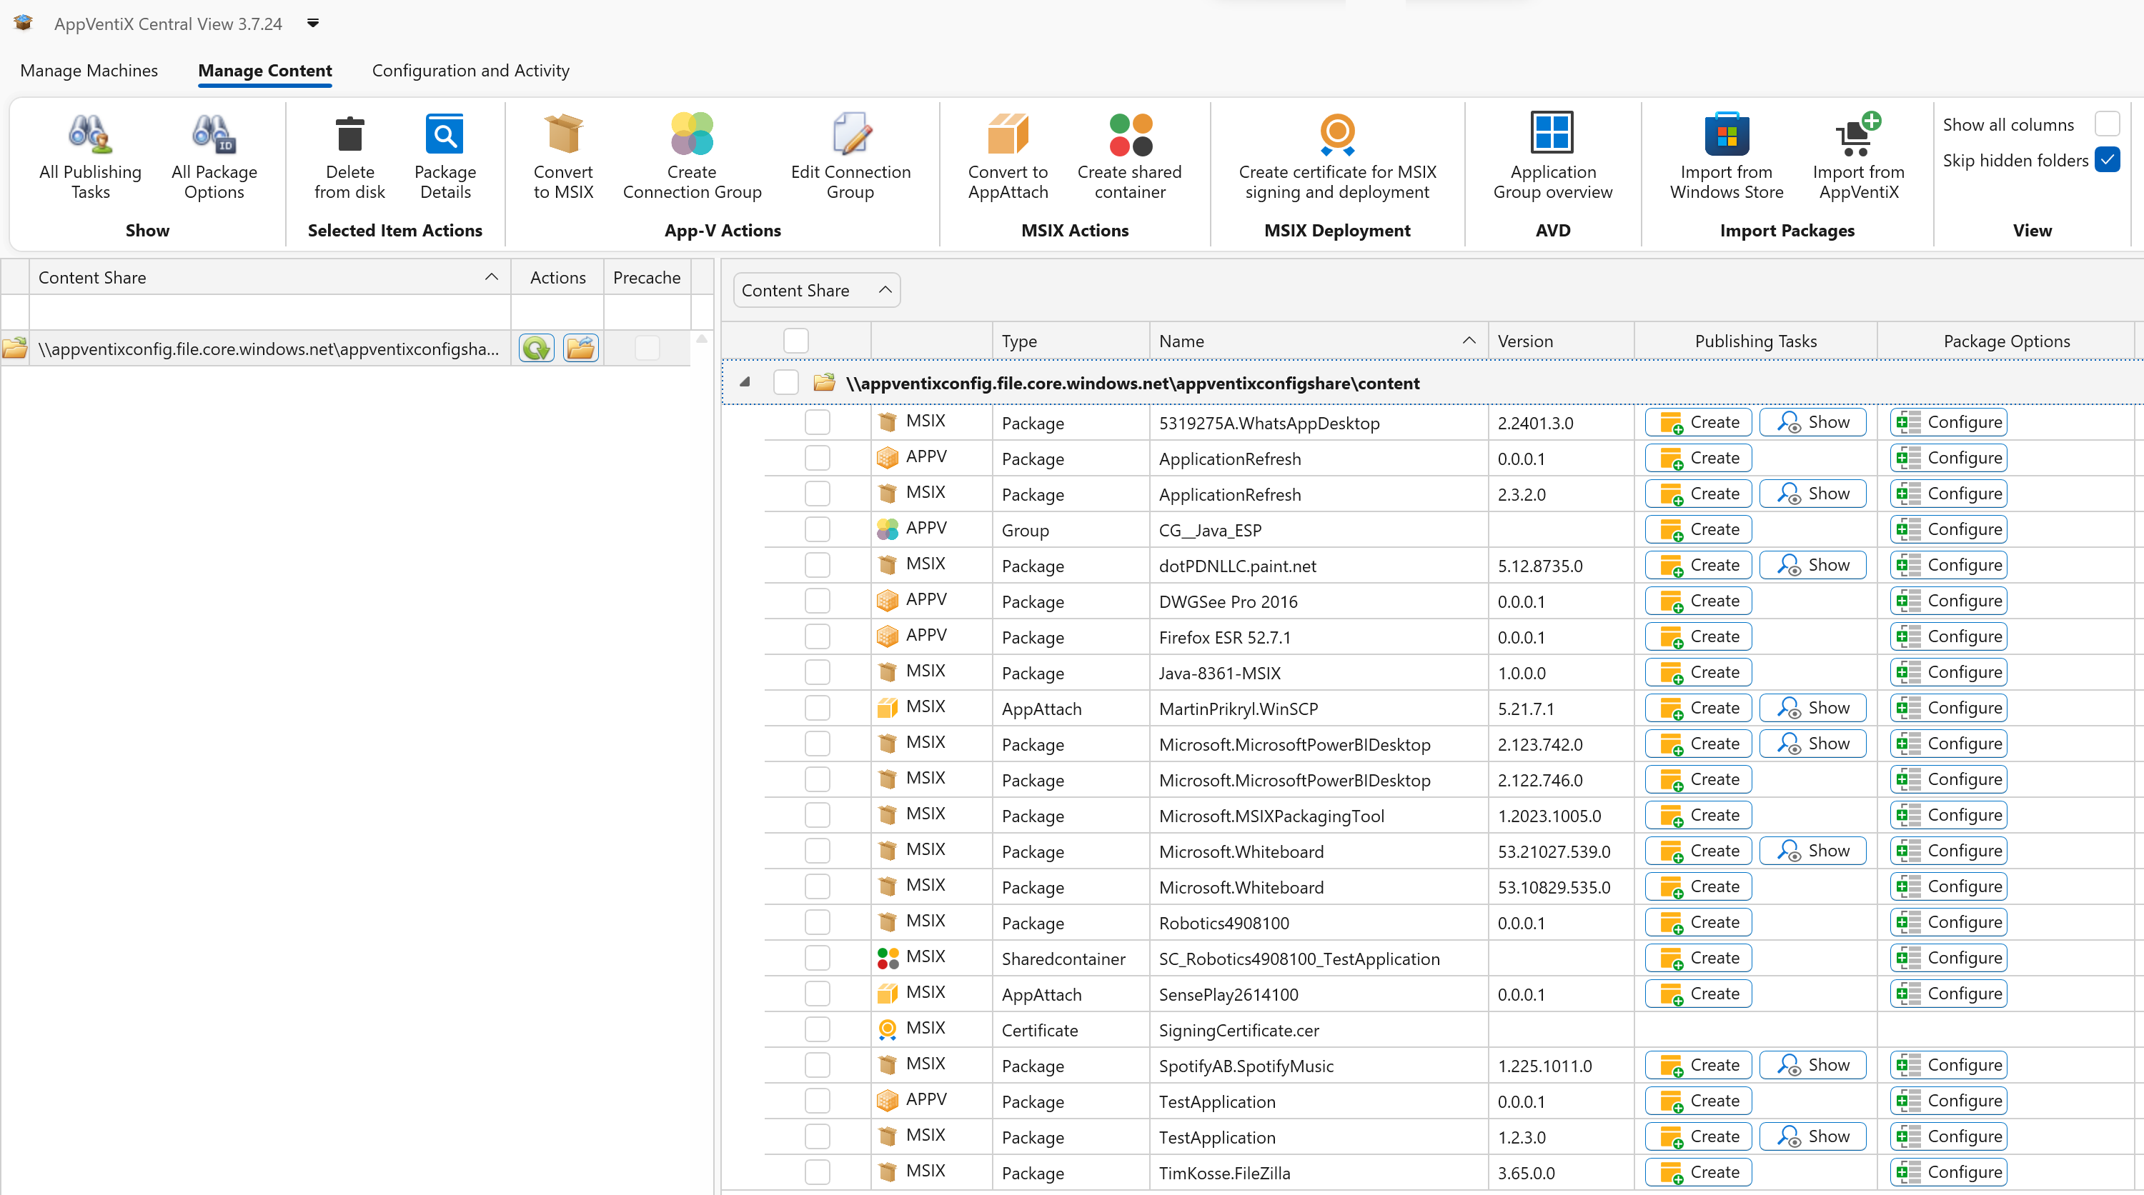Viewport: 2144px width, 1195px height.
Task: Click Package Options column header
Action: pos(2006,341)
